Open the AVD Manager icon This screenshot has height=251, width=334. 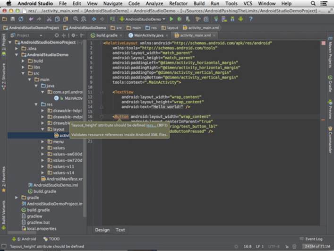pos(224,19)
